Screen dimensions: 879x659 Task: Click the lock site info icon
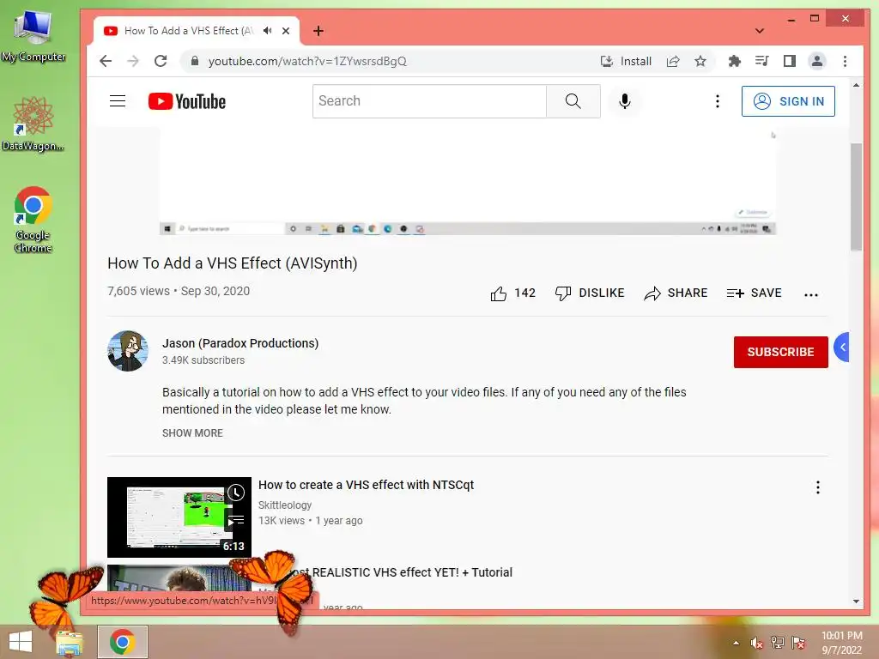(194, 61)
